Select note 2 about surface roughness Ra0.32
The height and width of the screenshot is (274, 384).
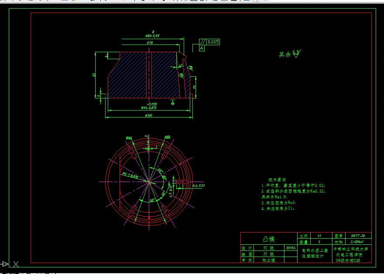click(x=293, y=191)
